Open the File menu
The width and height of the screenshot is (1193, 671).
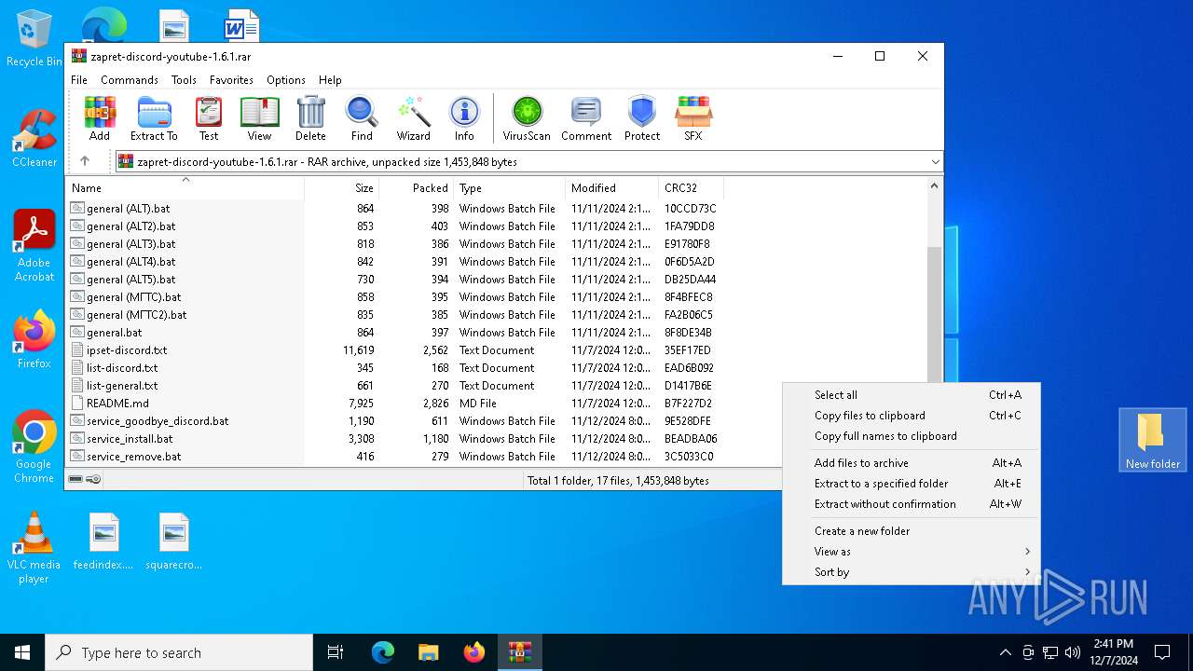point(79,80)
